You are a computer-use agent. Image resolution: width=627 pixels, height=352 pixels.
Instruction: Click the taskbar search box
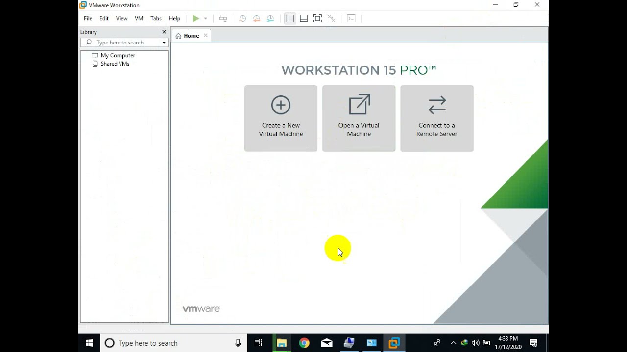(173, 343)
